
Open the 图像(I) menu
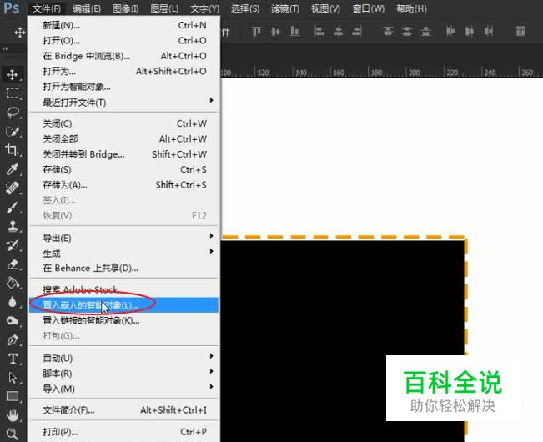click(x=125, y=8)
